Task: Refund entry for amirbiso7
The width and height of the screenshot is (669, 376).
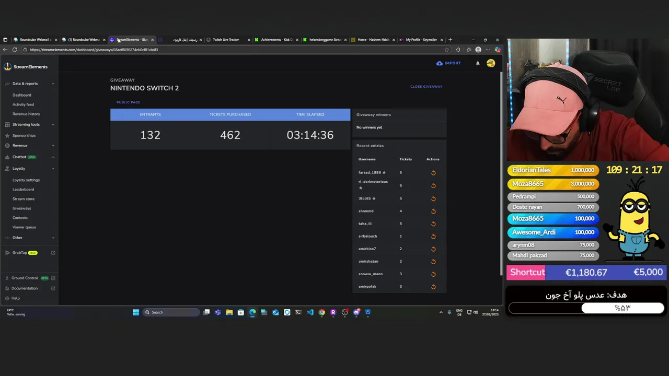Action: 433,249
